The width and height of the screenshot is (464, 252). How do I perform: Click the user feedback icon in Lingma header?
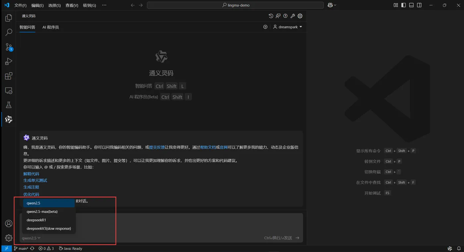tap(278, 16)
